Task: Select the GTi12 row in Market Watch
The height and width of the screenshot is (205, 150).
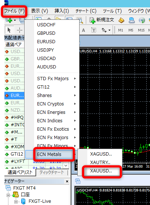Action: (x=14, y=154)
